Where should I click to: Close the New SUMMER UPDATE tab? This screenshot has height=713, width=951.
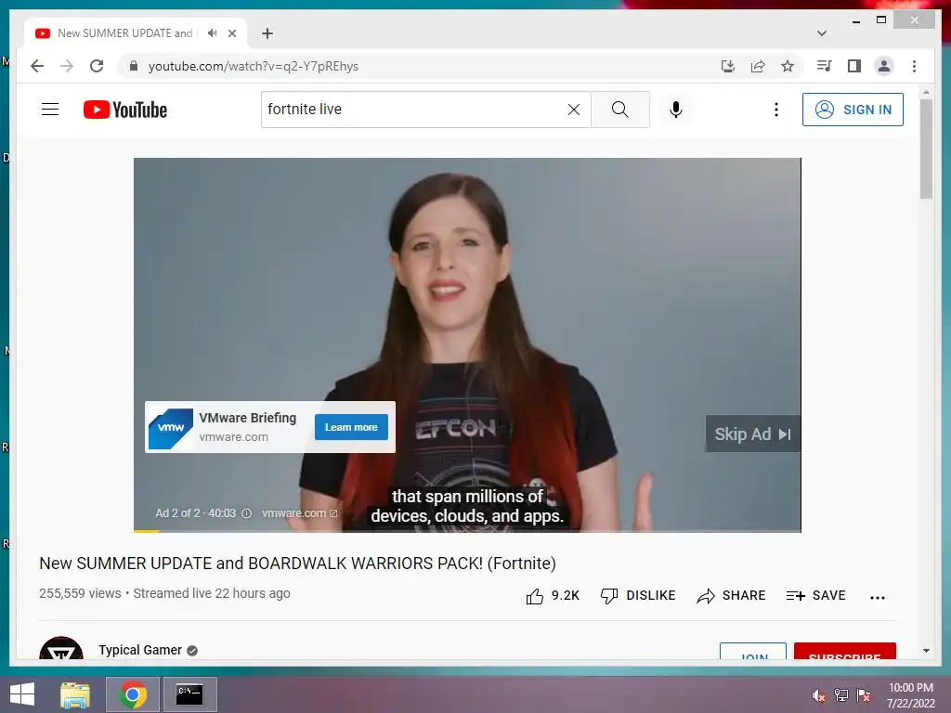point(231,33)
